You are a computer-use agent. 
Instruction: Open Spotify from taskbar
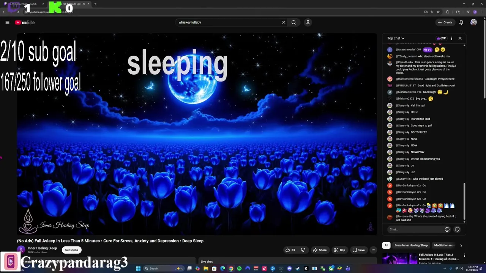pyautogui.click(x=239, y=268)
